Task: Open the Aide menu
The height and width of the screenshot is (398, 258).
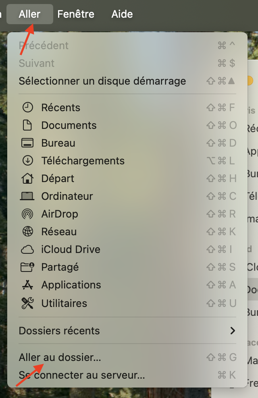Action: tap(122, 14)
